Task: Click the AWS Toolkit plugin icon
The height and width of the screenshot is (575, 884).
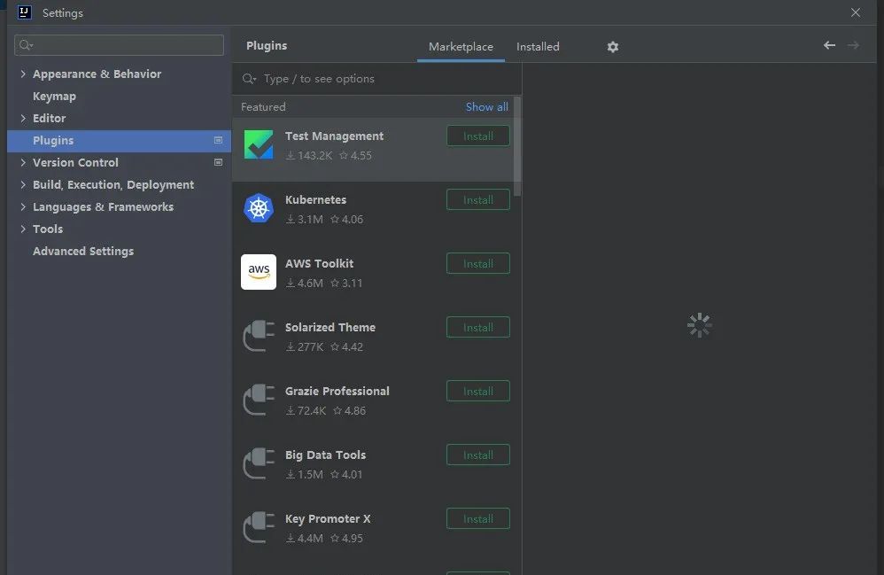Action: [x=259, y=272]
